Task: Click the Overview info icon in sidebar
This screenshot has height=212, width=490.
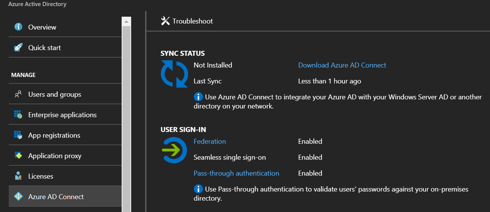Action: click(18, 27)
